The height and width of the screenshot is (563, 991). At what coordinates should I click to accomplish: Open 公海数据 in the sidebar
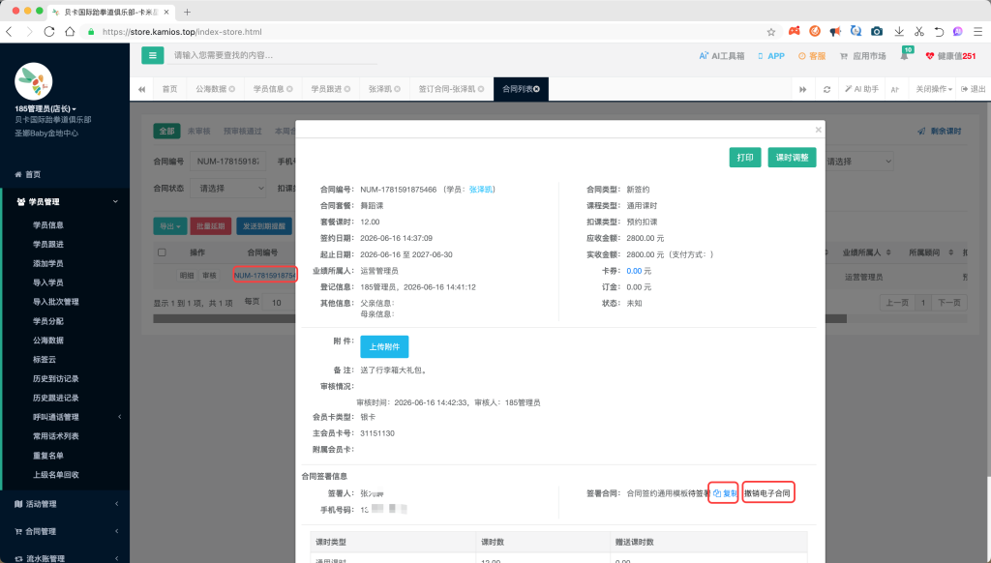tap(48, 340)
